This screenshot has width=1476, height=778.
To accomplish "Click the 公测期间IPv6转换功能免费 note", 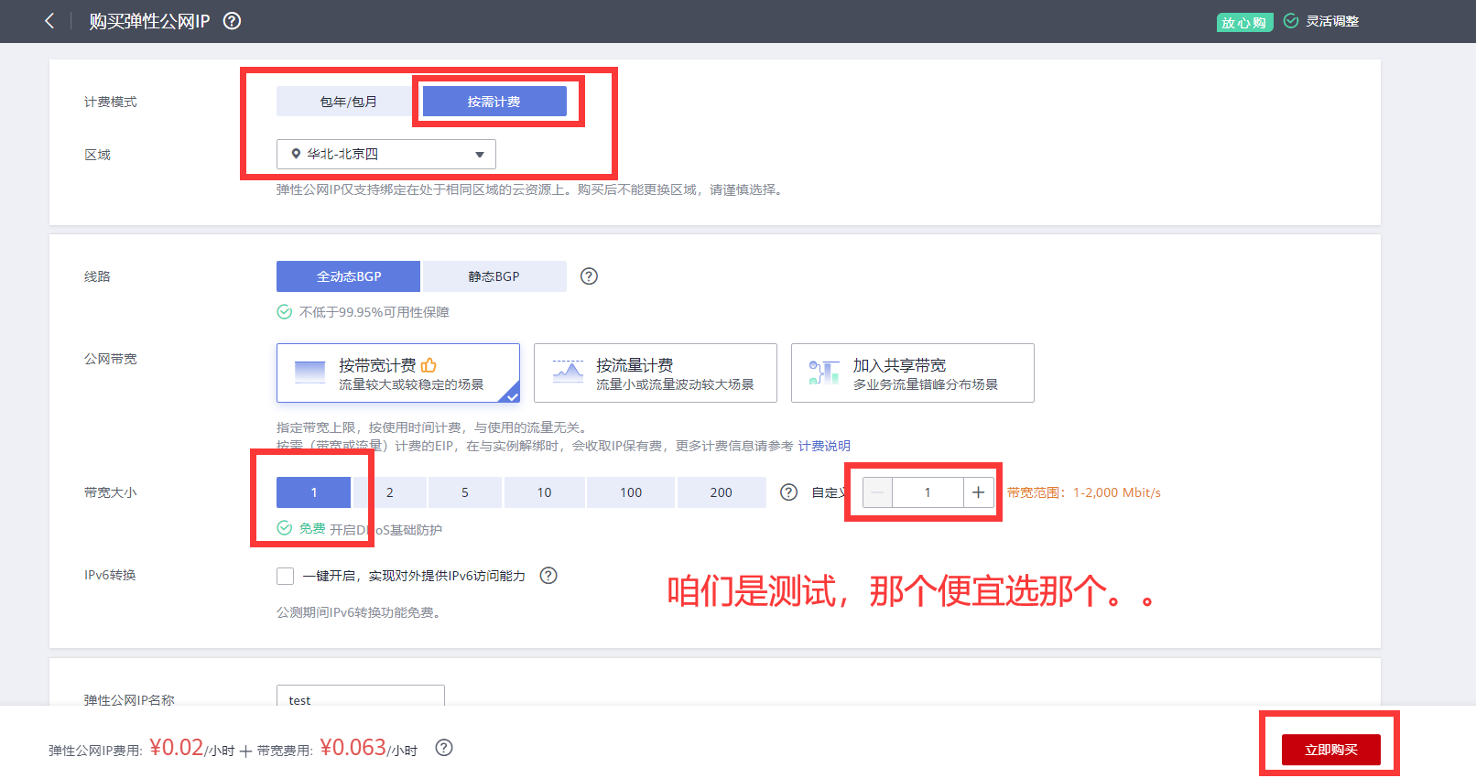I will [361, 612].
